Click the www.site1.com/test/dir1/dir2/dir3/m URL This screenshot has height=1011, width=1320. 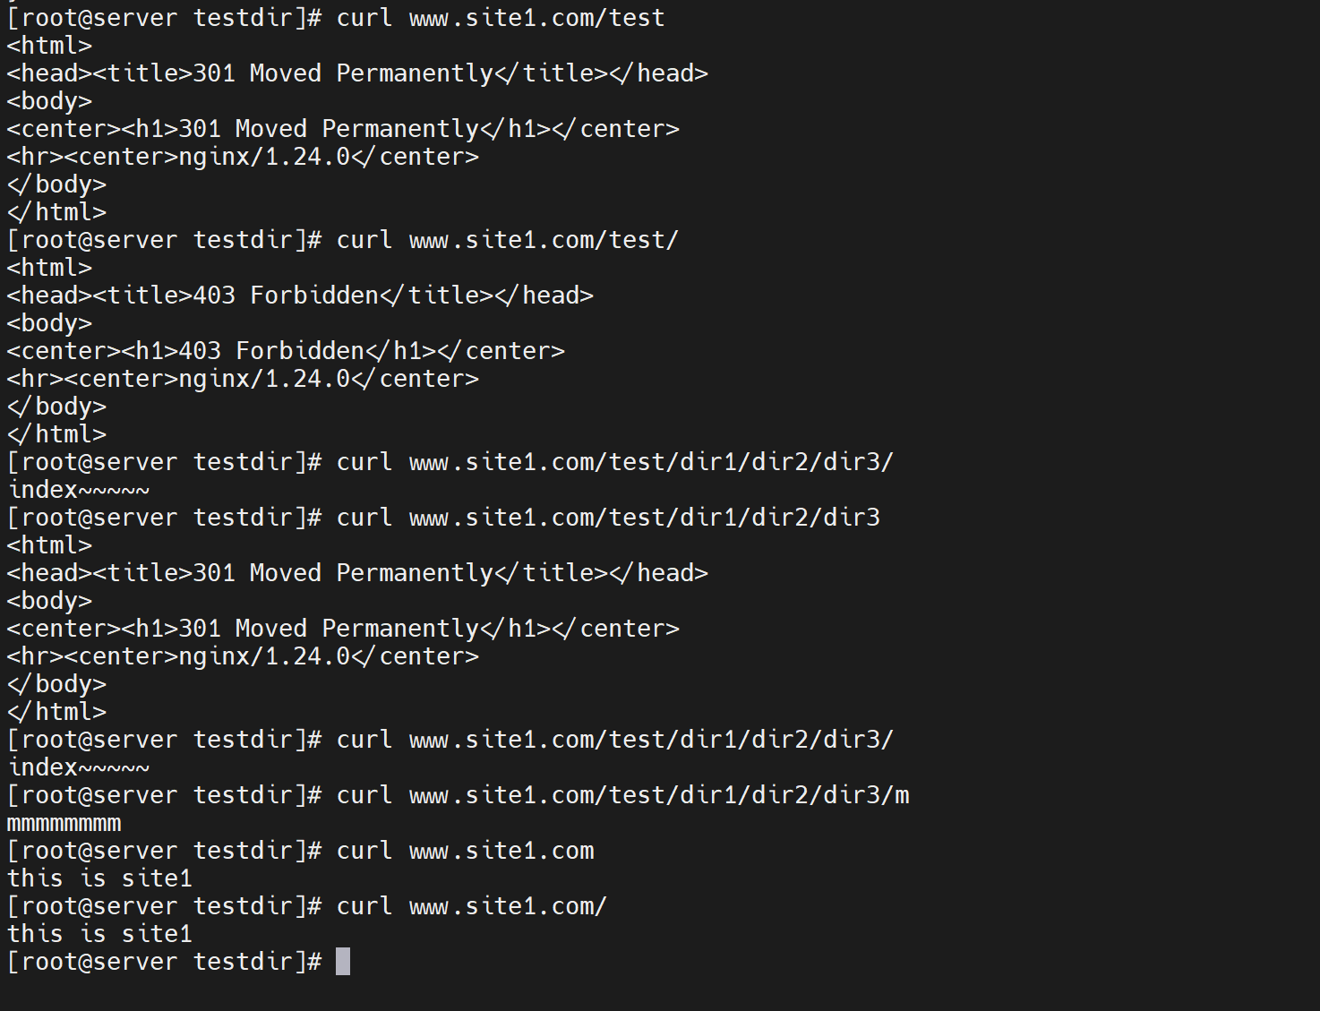pos(659,795)
